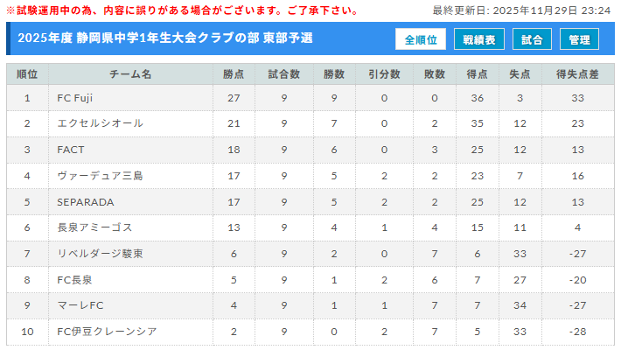Open ヴァーデュア三島 team entry

(100, 176)
